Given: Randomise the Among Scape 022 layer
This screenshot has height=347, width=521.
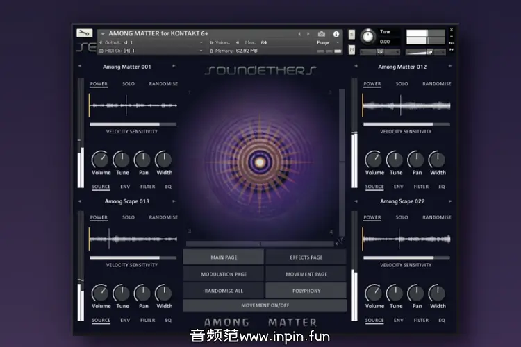Looking at the screenshot, I should tap(437, 217).
